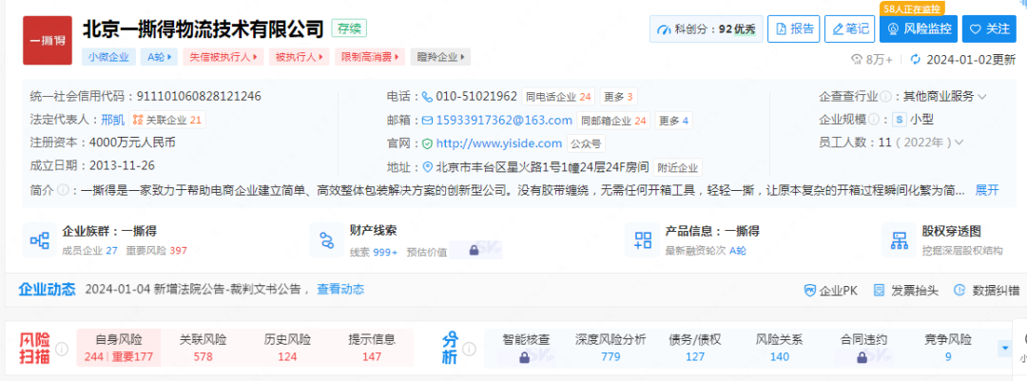Open locked 智能核查 item
The height and width of the screenshot is (381, 1027).
click(x=525, y=348)
